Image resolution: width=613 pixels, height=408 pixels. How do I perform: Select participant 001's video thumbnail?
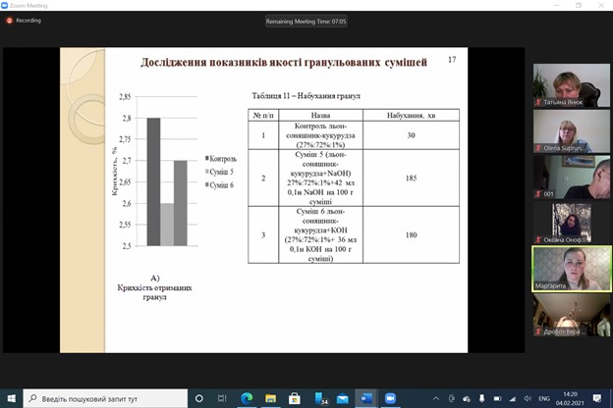(571, 177)
